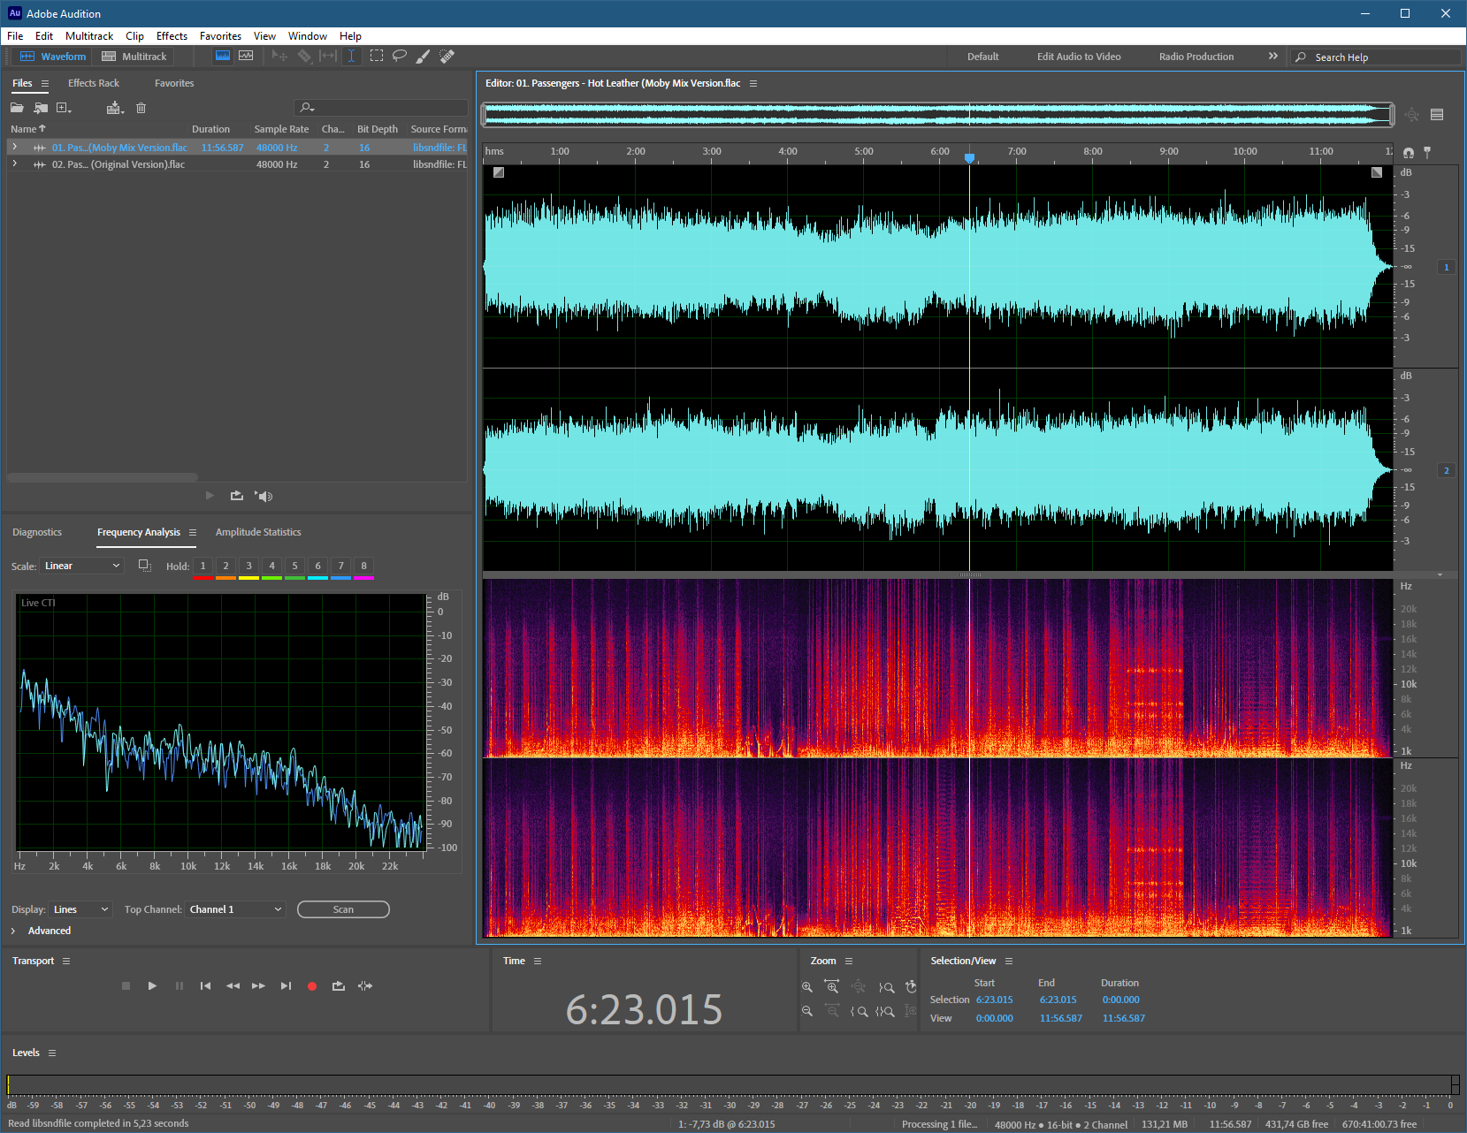Select the Lasso Selection tool
Image resolution: width=1467 pixels, height=1133 pixels.
[x=400, y=56]
